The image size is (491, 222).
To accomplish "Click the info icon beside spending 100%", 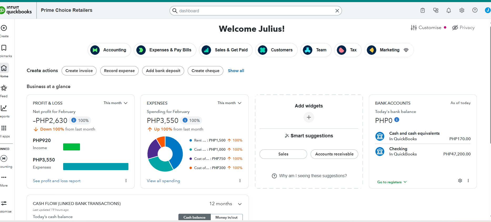I will (185, 120).
